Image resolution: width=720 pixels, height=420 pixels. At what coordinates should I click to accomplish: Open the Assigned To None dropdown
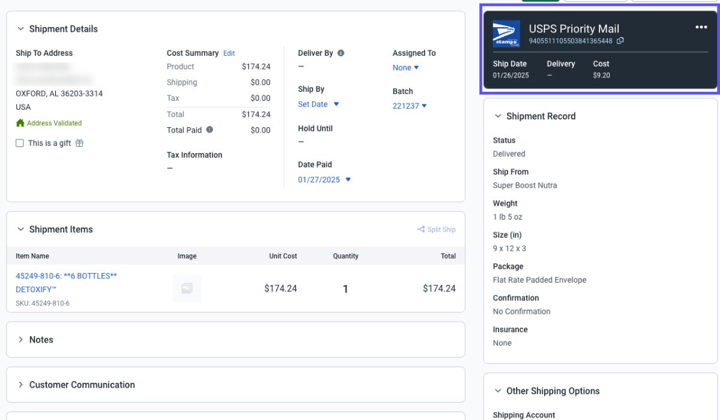coord(406,68)
